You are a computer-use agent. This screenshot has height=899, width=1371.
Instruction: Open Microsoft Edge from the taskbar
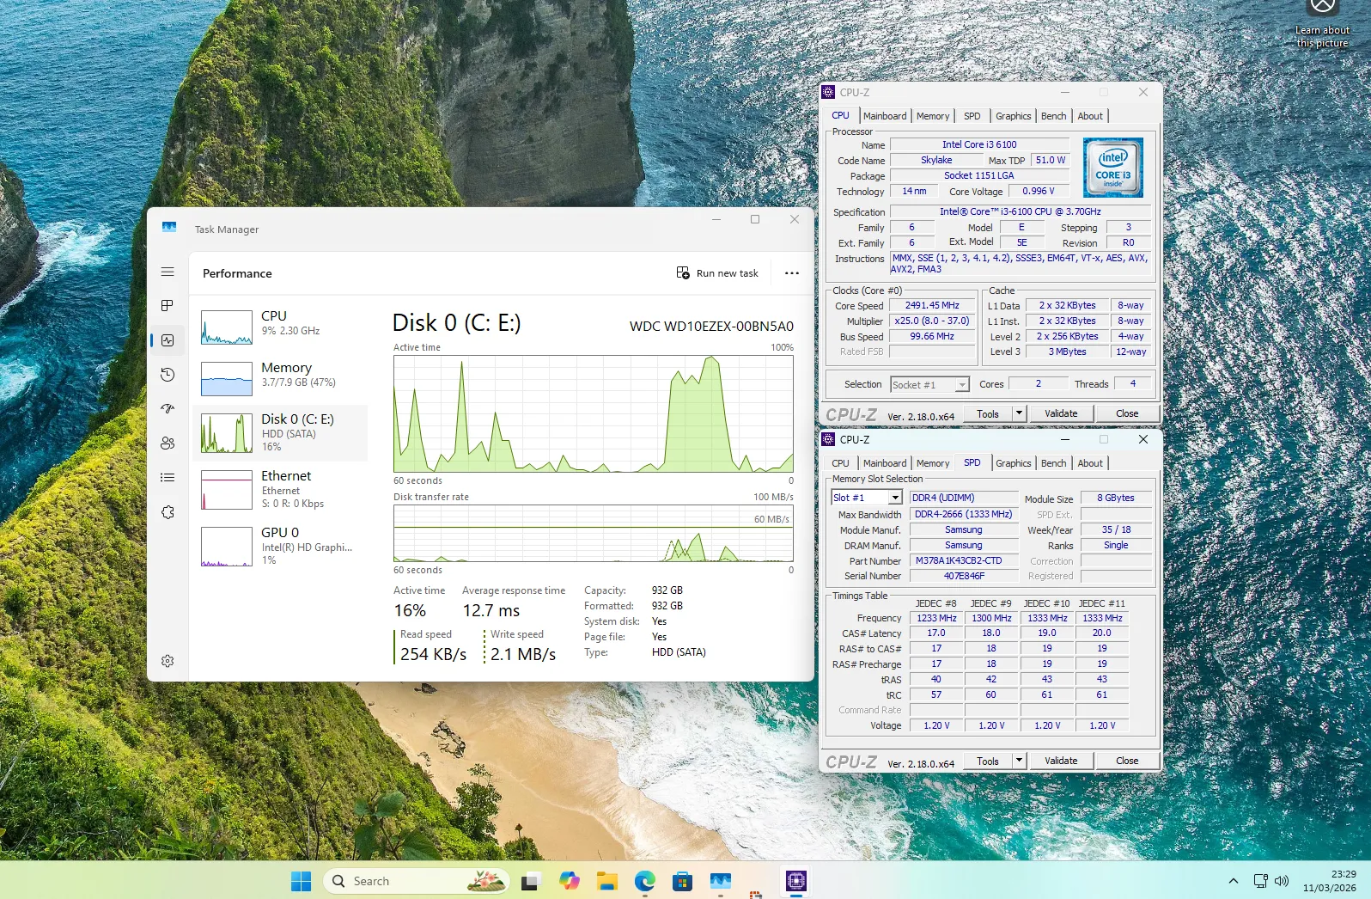644,881
